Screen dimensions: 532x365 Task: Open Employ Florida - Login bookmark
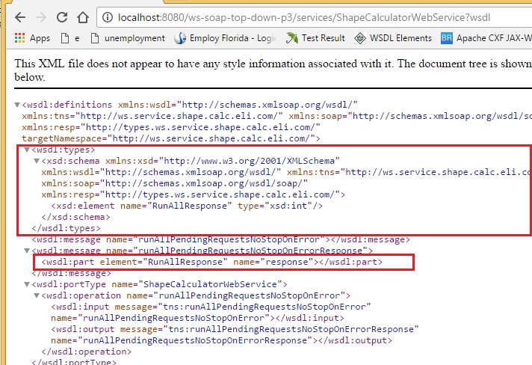[226, 38]
